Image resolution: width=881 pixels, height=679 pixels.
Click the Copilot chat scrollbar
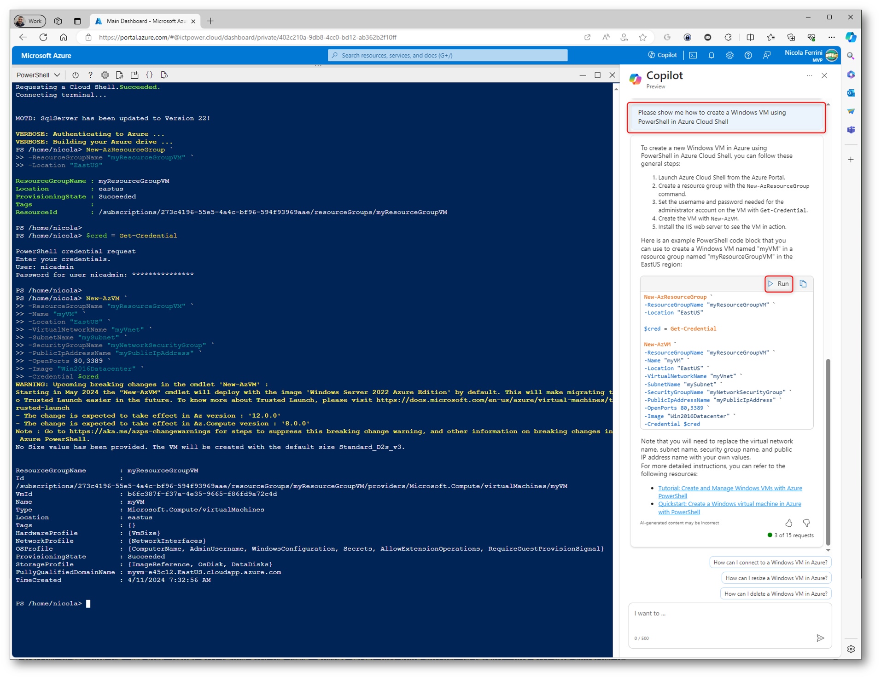828,451
